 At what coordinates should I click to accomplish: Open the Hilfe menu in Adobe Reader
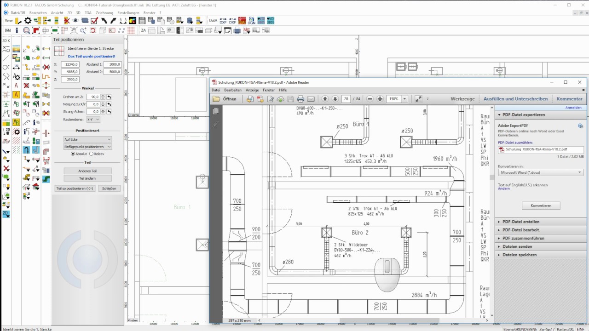283,90
